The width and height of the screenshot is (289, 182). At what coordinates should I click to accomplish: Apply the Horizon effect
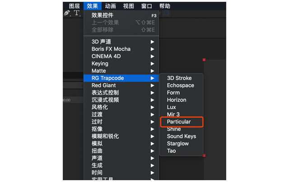point(182,100)
